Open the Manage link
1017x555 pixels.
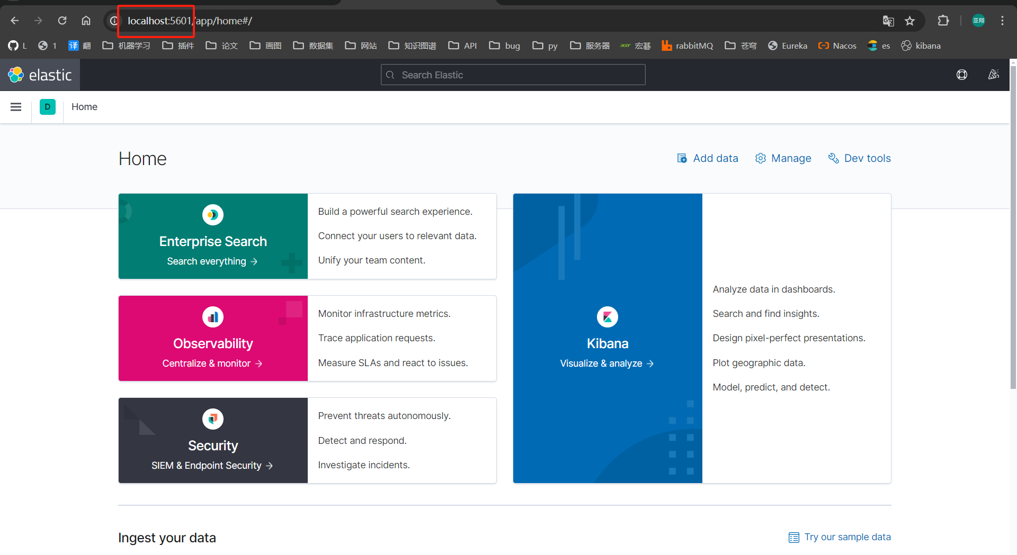click(x=783, y=158)
